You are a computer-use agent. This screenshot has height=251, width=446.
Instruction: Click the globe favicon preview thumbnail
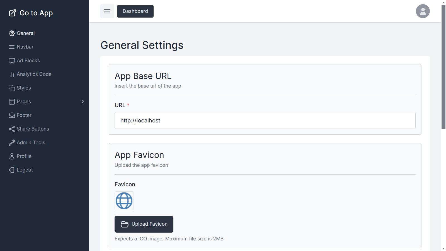point(124,201)
